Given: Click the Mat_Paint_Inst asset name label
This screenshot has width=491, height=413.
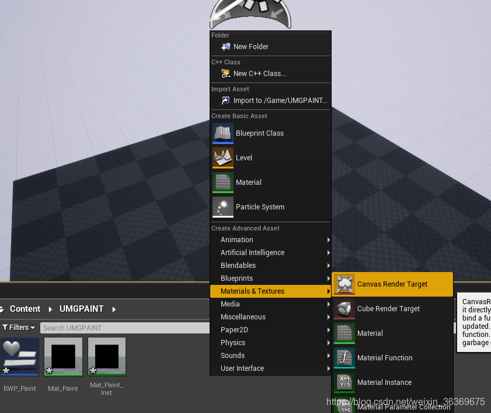Looking at the screenshot, I should pos(106,389).
